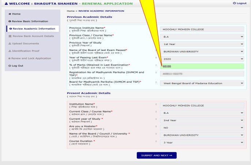Open Review Bank Account Details menu item
The width and height of the screenshot is (251, 165).
(x=33, y=36)
